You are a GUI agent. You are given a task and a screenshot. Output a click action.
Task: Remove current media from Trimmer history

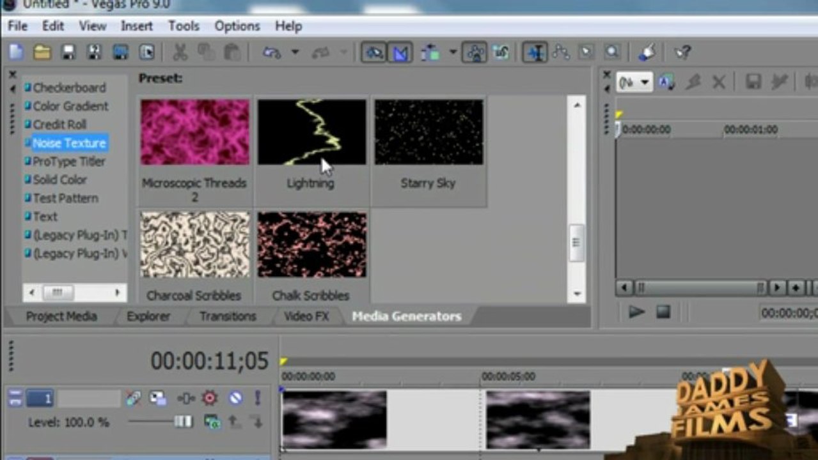(718, 82)
